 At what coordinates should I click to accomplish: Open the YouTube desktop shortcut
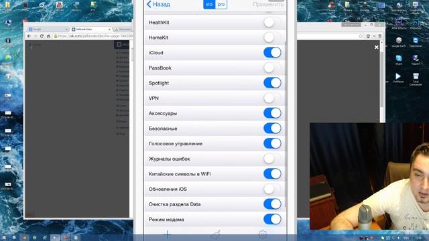coord(59,6)
